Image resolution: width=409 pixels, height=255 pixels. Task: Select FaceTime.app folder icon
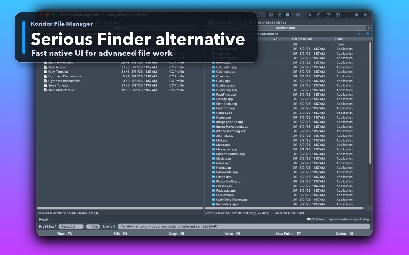tap(213, 95)
